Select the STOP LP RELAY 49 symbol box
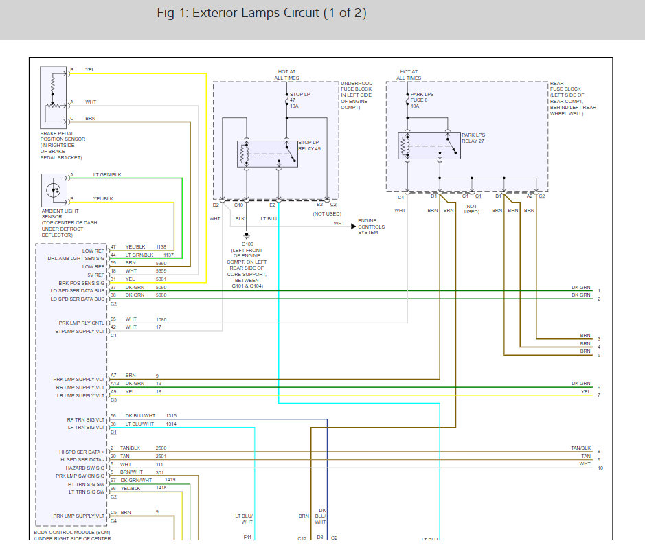 pos(267,154)
